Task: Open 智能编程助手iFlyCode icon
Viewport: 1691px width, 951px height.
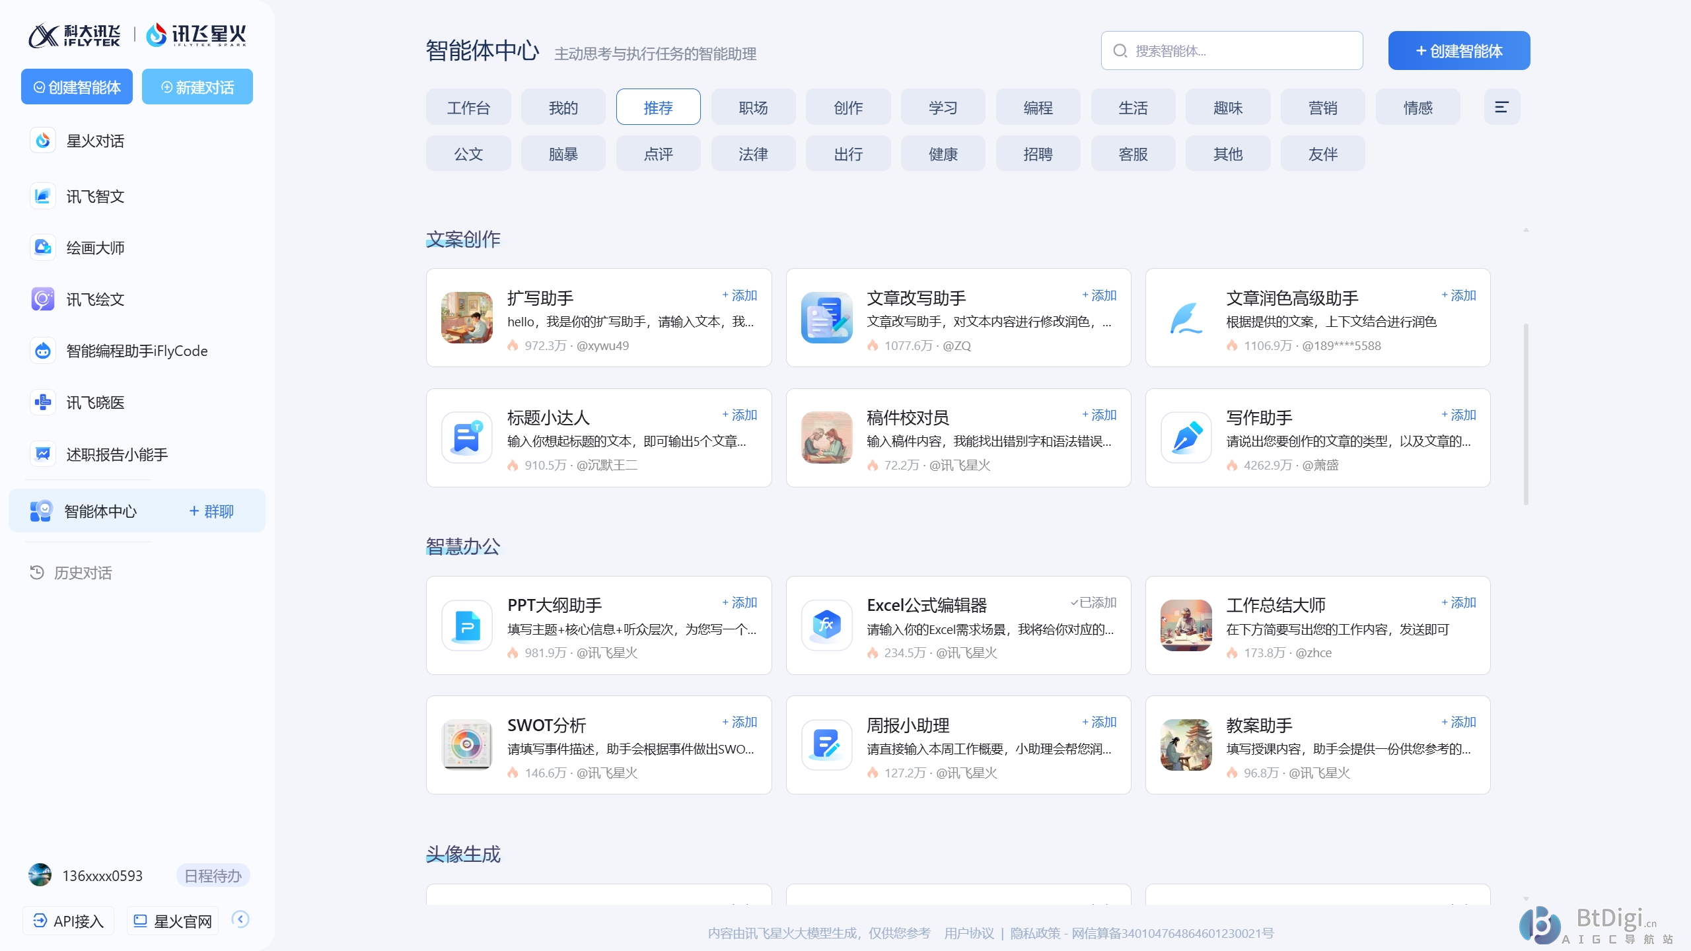Action: coord(43,351)
